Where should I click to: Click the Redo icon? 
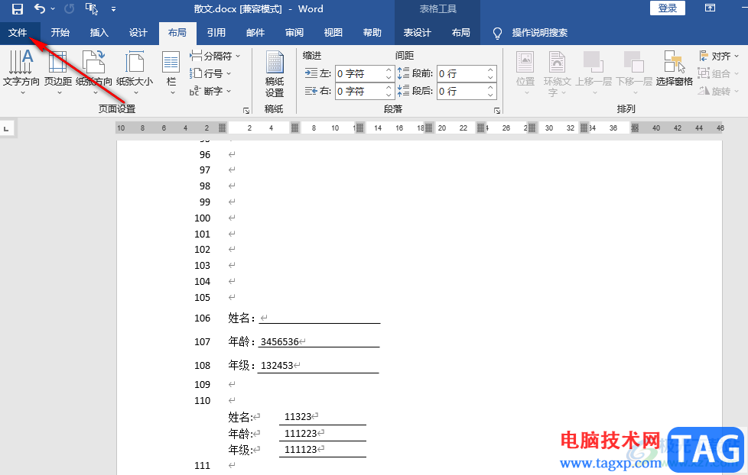69,8
